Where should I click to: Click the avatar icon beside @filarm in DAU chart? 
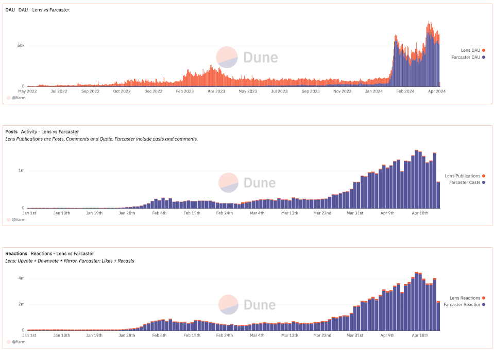click(x=9, y=98)
